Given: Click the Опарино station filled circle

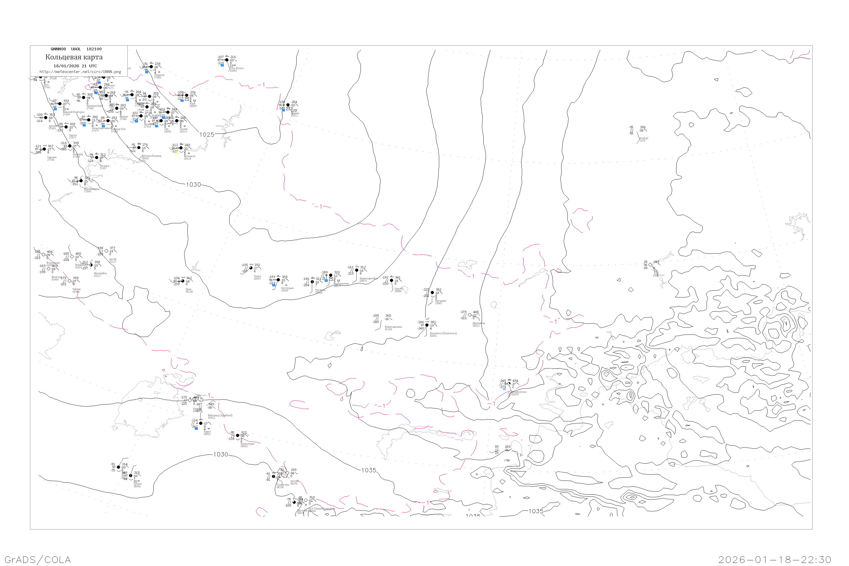Looking at the screenshot, I should tap(151, 67).
